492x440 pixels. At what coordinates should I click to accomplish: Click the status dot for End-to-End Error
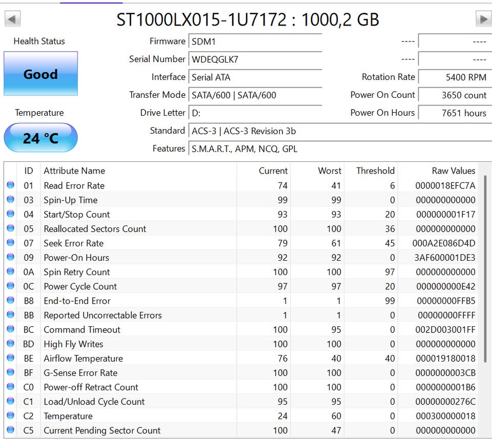(x=10, y=301)
